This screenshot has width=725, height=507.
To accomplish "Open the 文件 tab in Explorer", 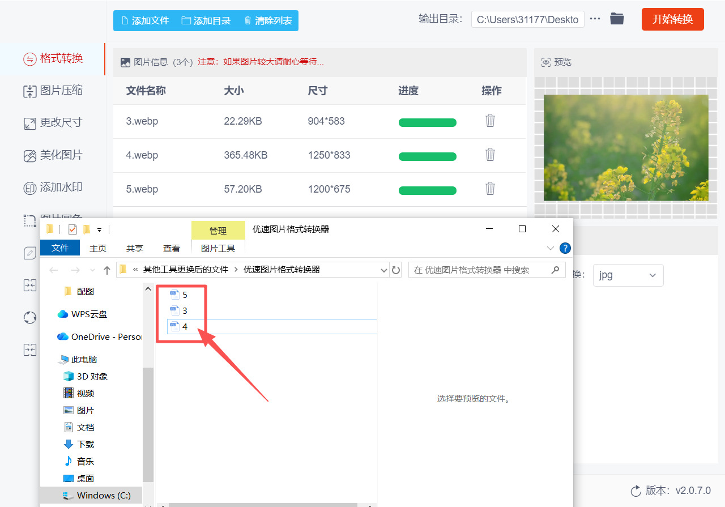I will (60, 248).
